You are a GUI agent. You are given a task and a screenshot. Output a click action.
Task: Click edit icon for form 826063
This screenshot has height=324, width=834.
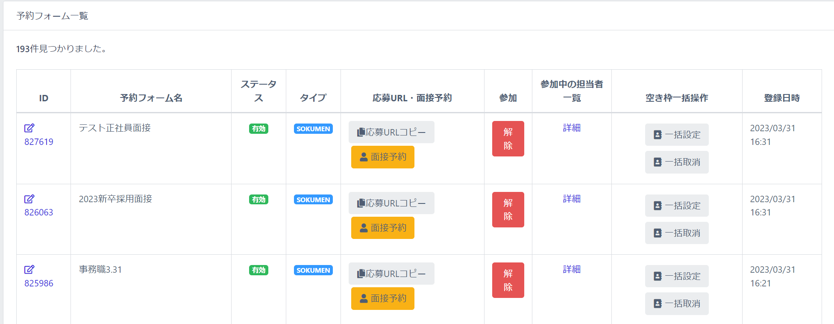(x=29, y=199)
